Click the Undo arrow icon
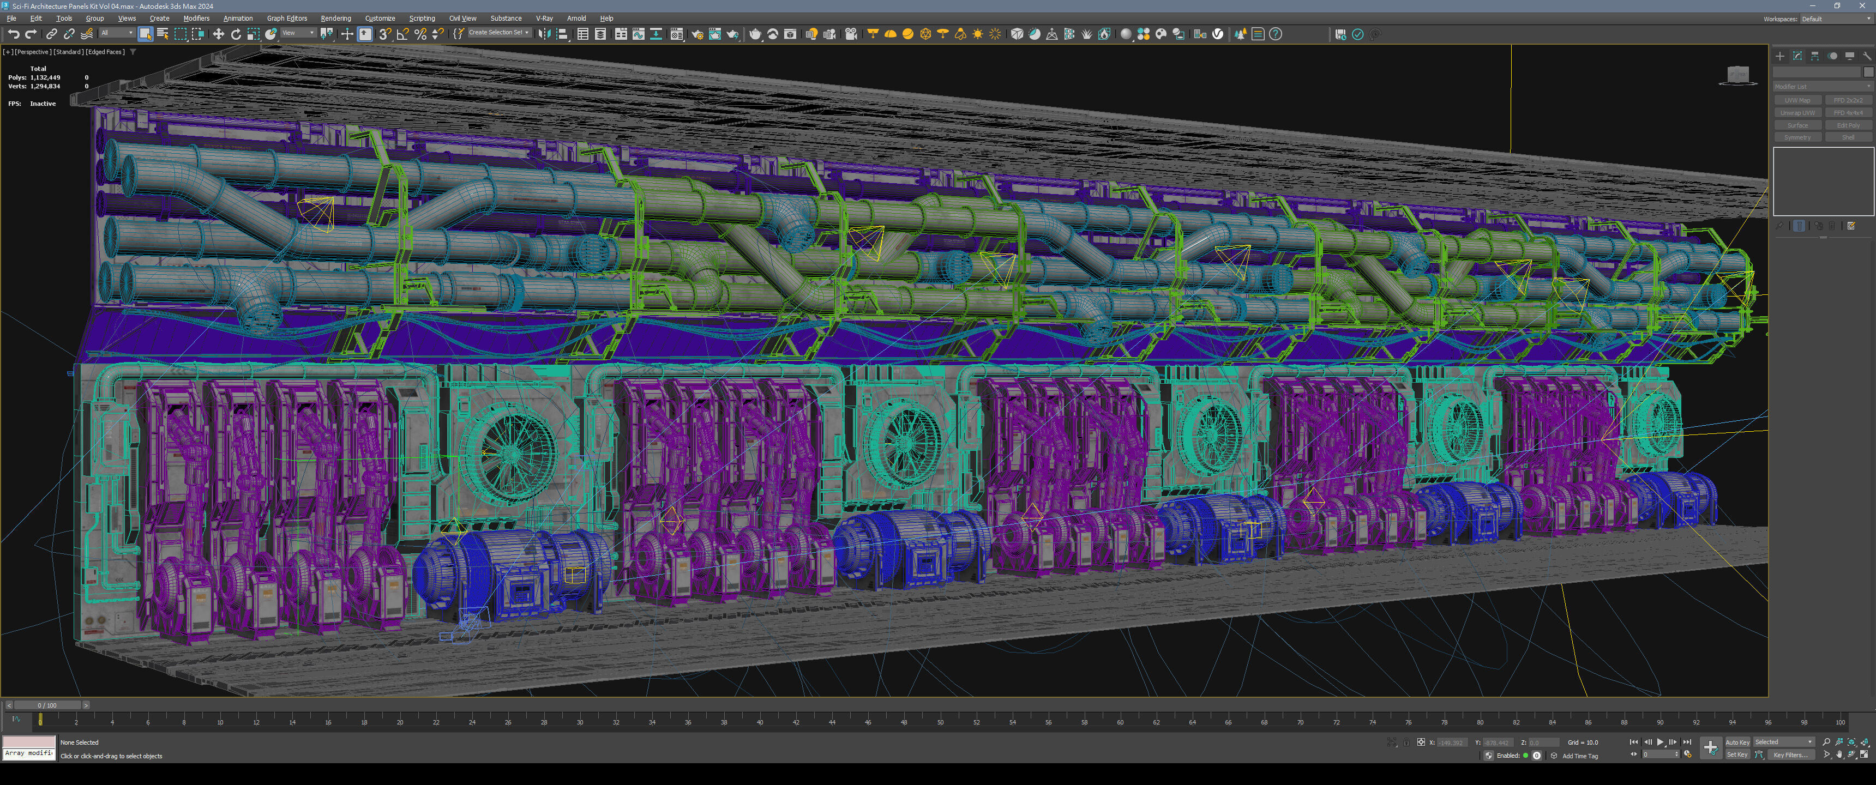1876x785 pixels. pos(13,34)
